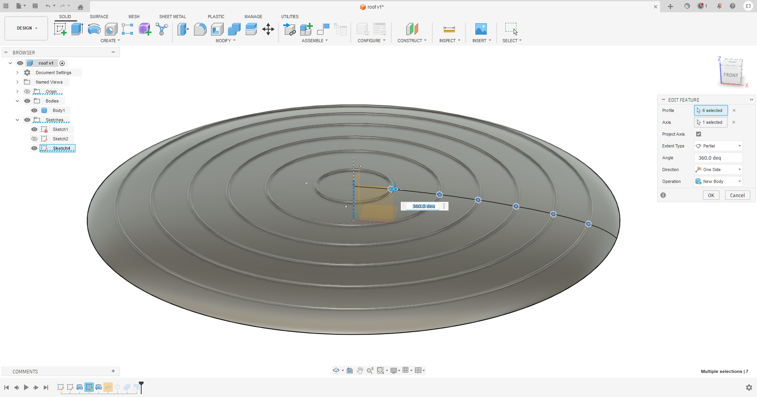Hide Body1 with its eye icon
This screenshot has width=757, height=397.
coord(34,110)
